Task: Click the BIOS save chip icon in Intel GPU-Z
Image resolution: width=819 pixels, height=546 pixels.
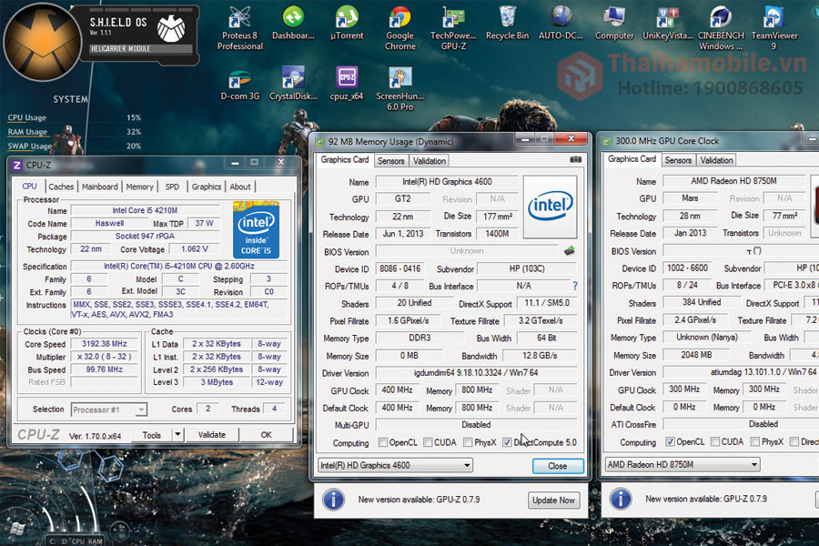Action: [570, 251]
